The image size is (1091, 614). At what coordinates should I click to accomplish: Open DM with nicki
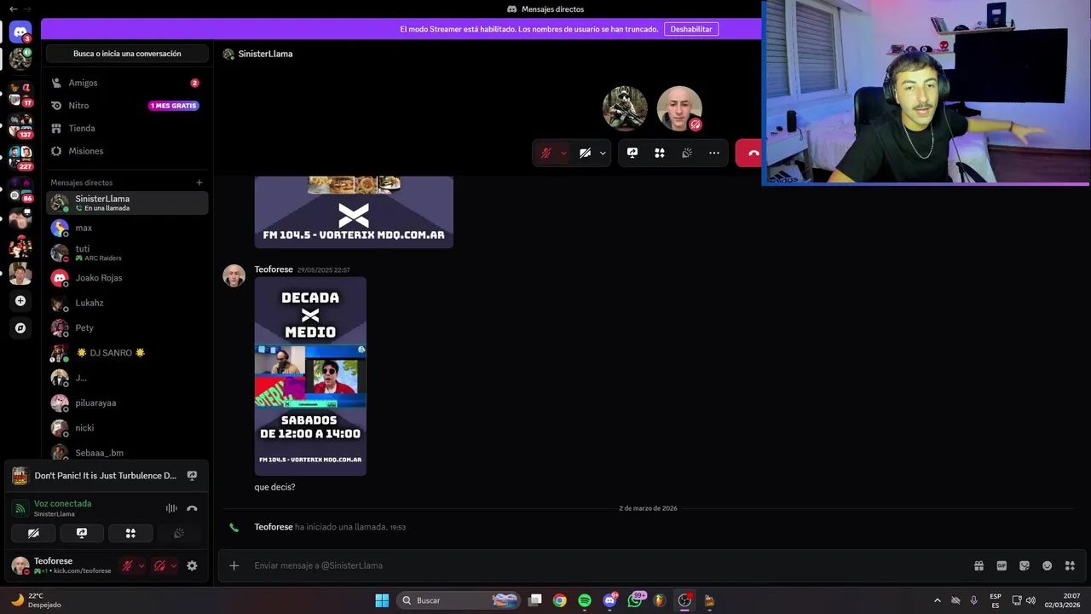point(127,428)
